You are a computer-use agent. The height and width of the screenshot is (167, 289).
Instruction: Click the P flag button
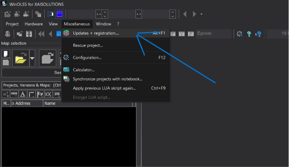[191, 34]
